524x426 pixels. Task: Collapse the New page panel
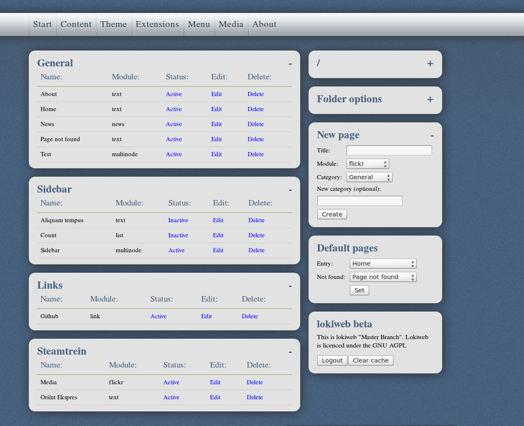tap(432, 135)
